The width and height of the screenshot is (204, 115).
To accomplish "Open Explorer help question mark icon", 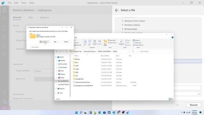I will 172,37.
